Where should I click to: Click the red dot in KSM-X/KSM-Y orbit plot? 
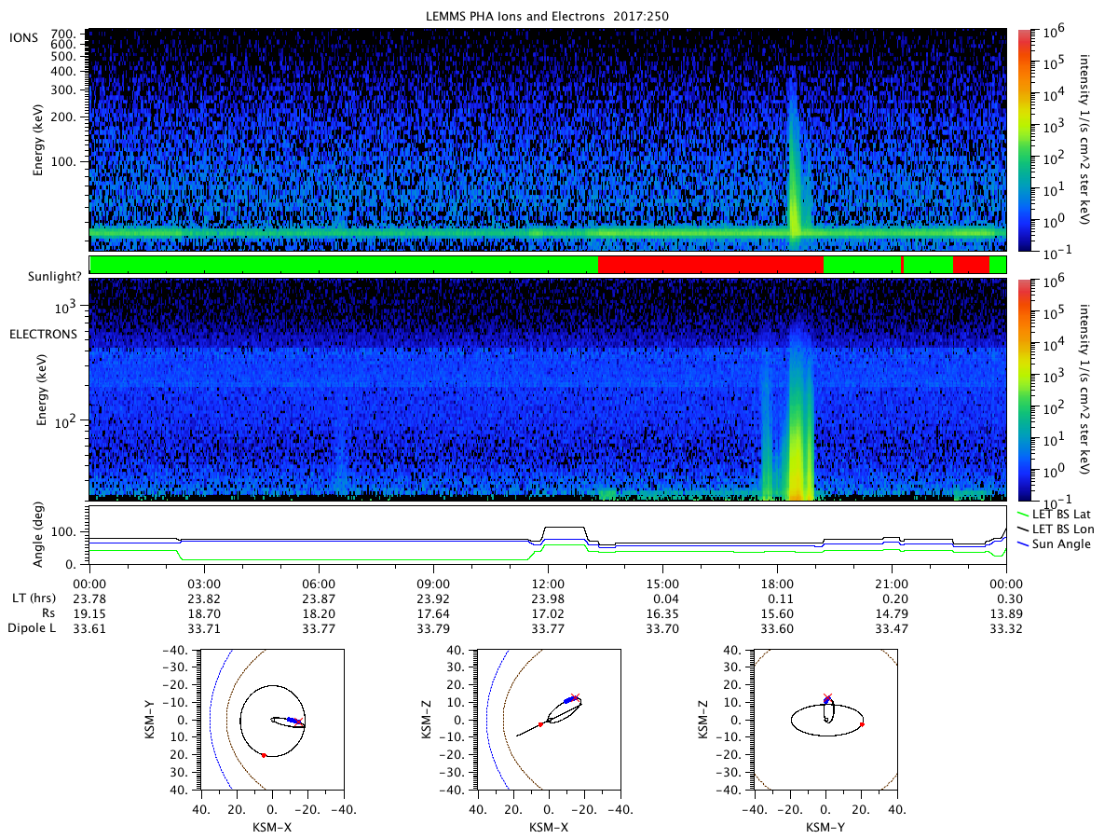pos(264,755)
